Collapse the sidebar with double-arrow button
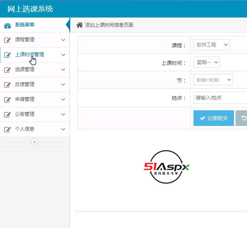 tap(35, 142)
